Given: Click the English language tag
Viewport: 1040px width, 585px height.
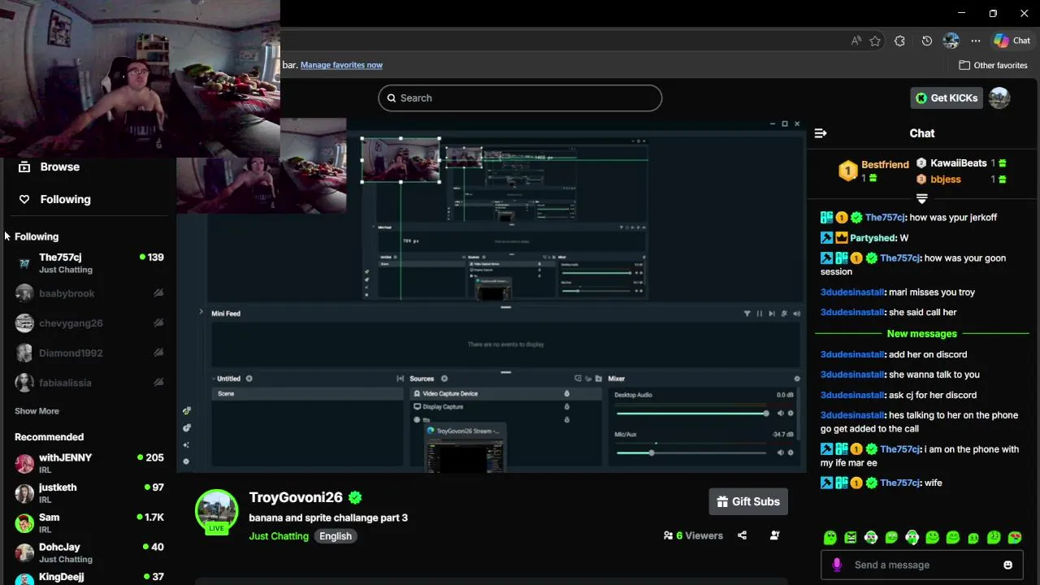Looking at the screenshot, I should (336, 536).
